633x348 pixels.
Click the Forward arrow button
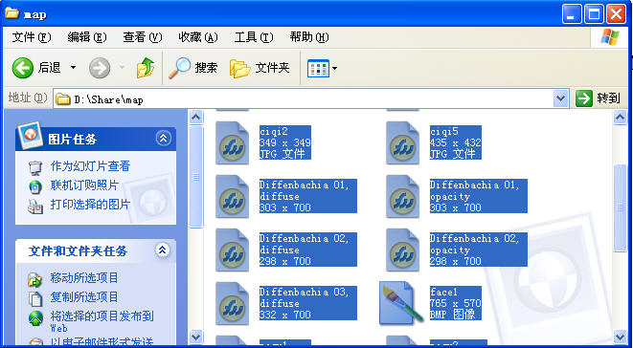coord(100,68)
